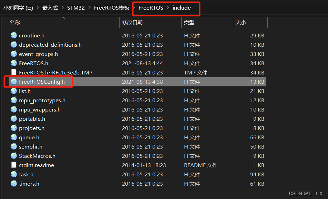This screenshot has width=328, height=199.
Task: Expand chevron after FreeRTOS模板 in breadcrumb
Action: (134, 8)
